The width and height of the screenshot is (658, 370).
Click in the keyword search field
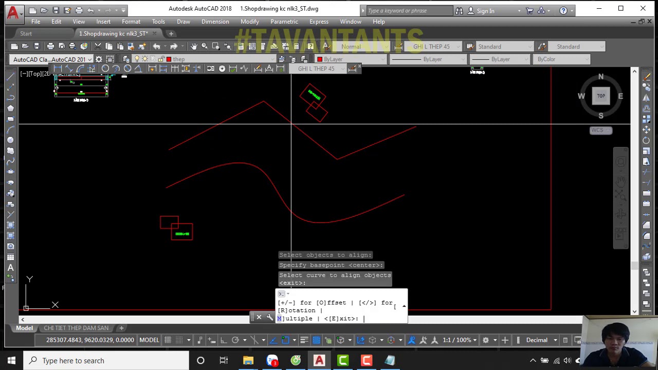409,11
